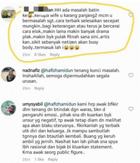Open the first commenter's profile picture

click(x=9, y=14)
